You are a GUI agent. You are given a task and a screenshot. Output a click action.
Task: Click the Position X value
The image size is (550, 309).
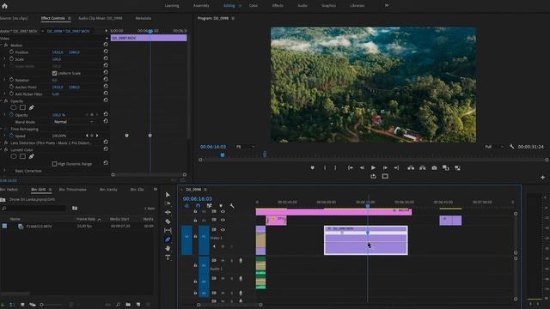pos(58,52)
